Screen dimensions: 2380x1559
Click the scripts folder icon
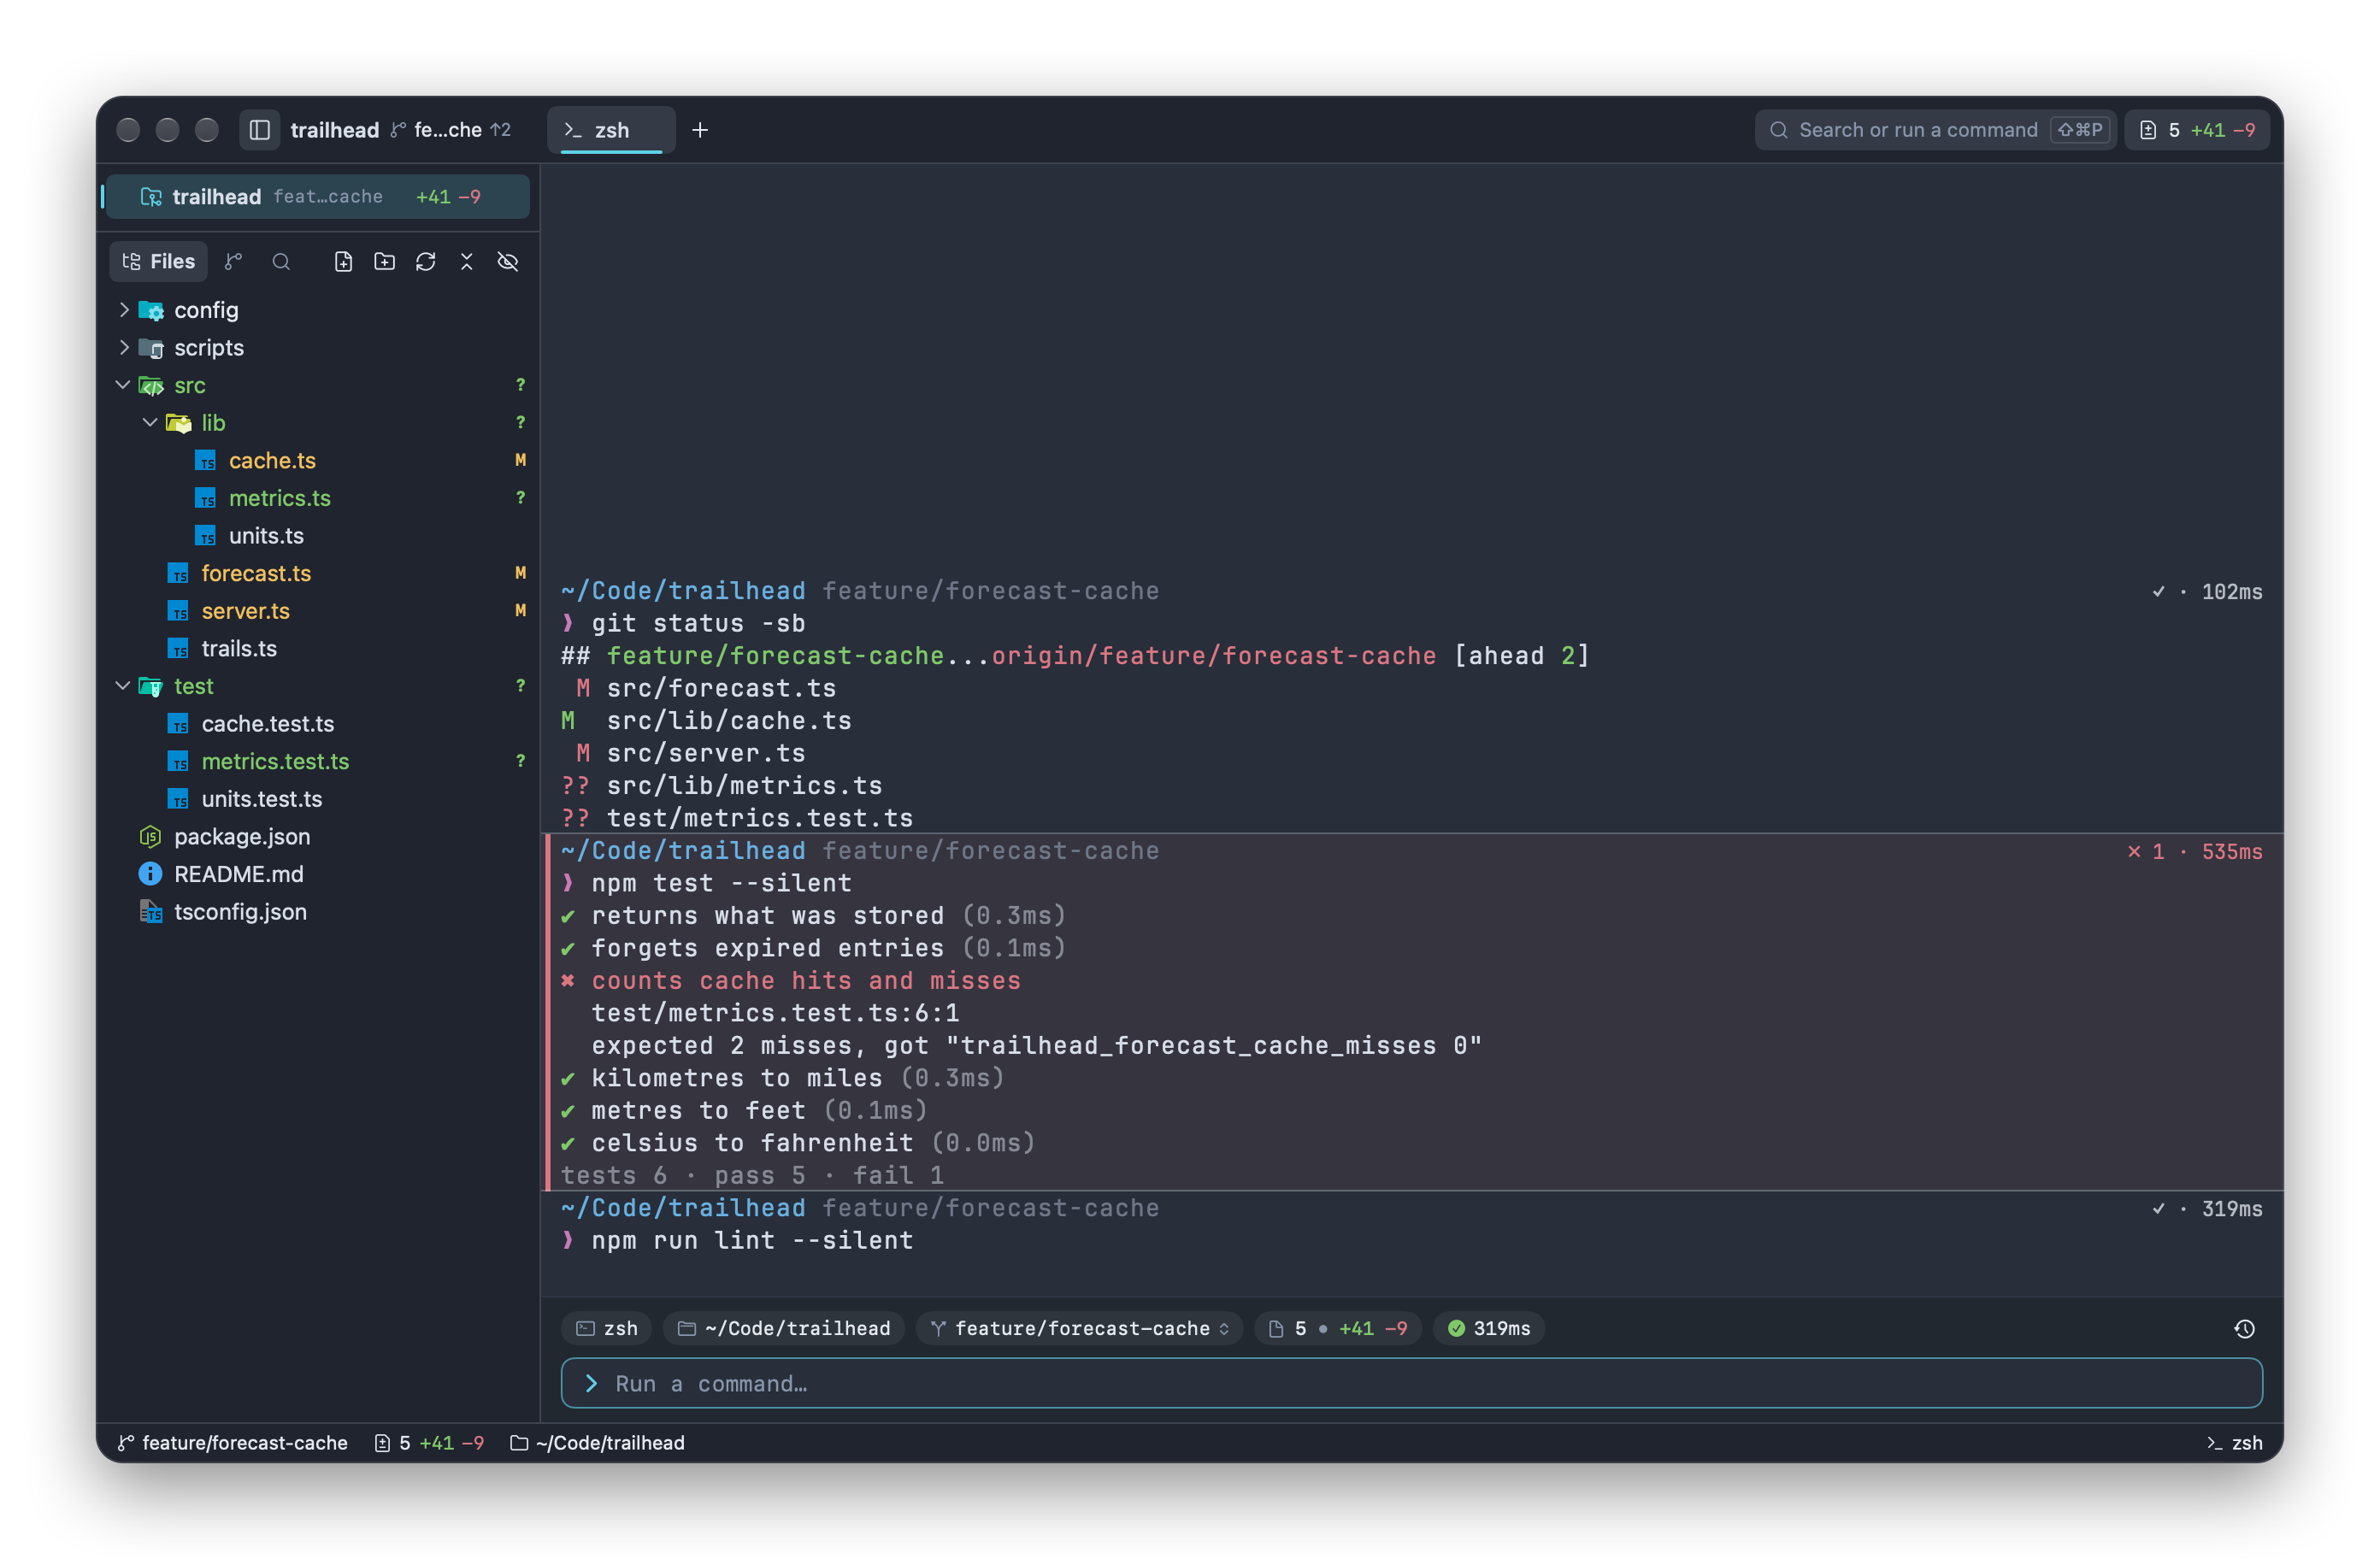tap(151, 348)
